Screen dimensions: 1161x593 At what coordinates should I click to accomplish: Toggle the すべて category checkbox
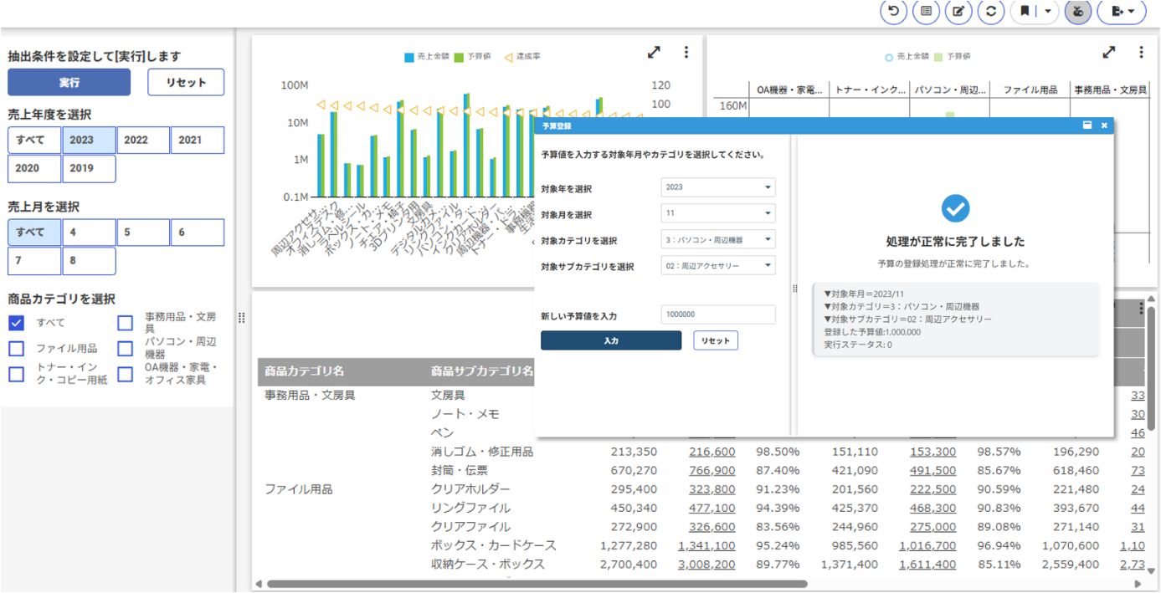pyautogui.click(x=17, y=323)
